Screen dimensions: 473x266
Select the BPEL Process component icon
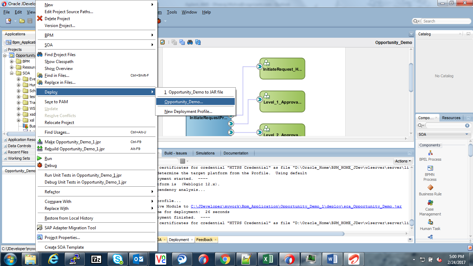(430, 152)
